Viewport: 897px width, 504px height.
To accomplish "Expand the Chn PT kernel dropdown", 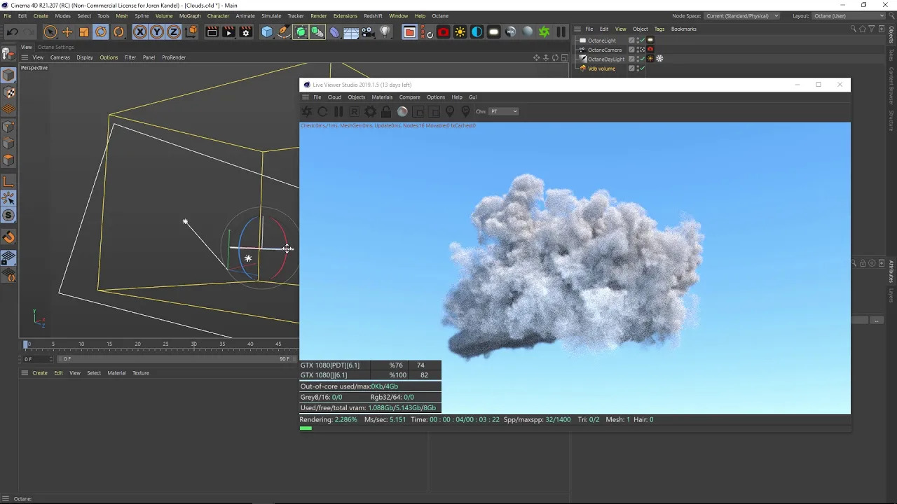I will (x=504, y=111).
